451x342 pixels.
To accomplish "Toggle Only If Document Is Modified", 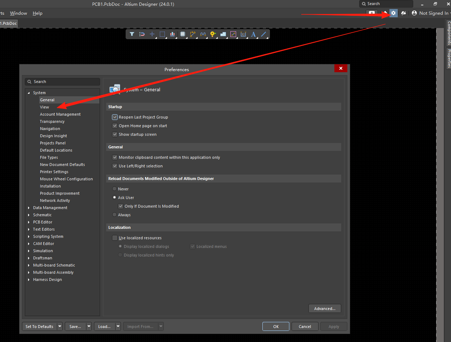I will [x=121, y=206].
